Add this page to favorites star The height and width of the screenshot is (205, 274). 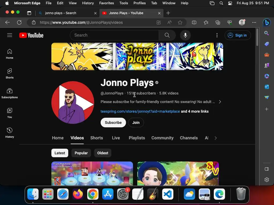180,22
